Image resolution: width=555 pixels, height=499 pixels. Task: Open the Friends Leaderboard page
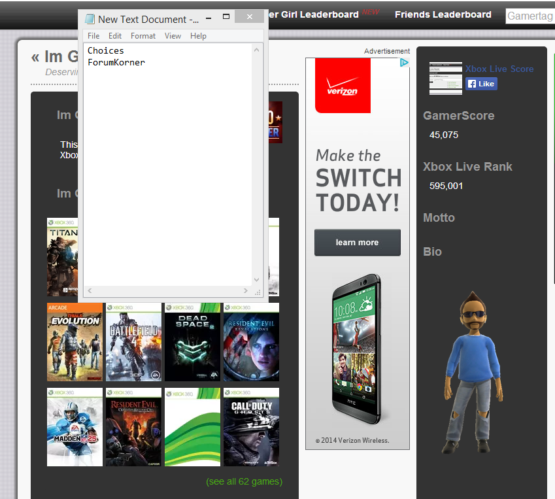click(x=443, y=14)
